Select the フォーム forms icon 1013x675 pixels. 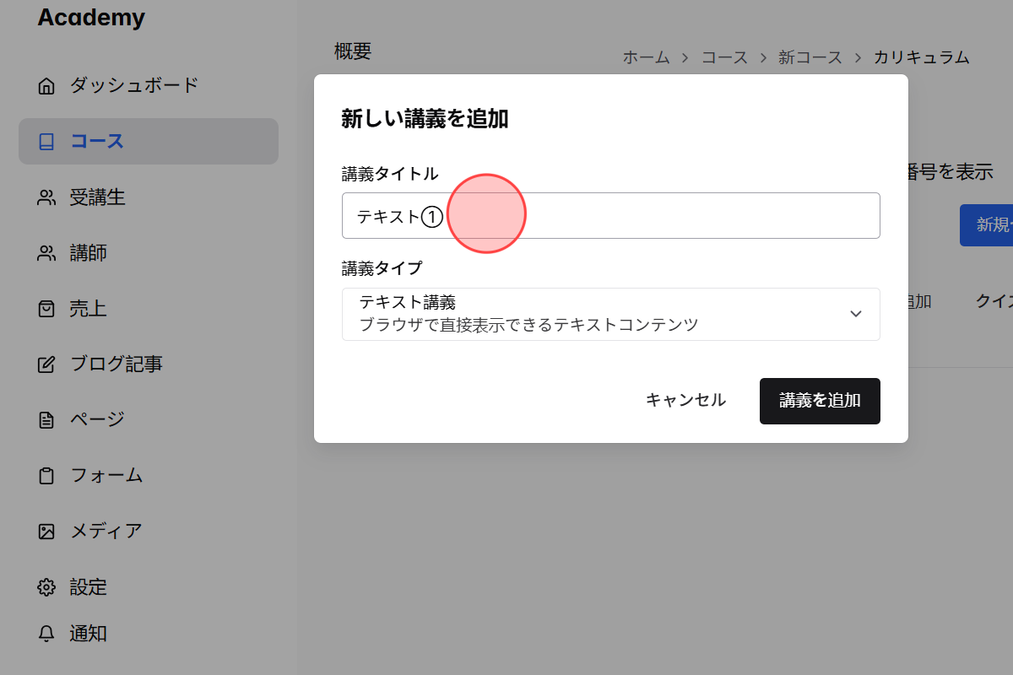tap(46, 475)
